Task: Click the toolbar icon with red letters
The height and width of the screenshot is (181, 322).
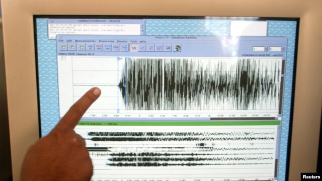Action: 99,47
